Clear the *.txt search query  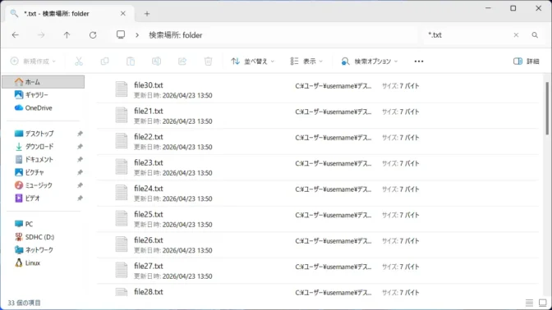pos(516,35)
